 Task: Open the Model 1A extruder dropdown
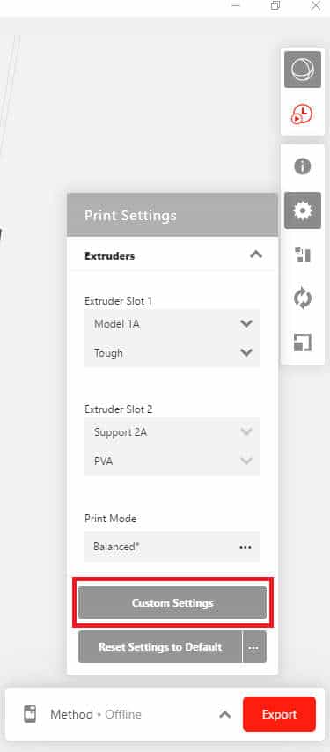[x=172, y=324]
